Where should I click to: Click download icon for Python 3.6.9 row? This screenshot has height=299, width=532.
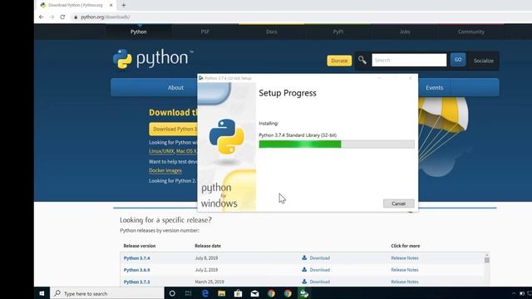(x=304, y=269)
